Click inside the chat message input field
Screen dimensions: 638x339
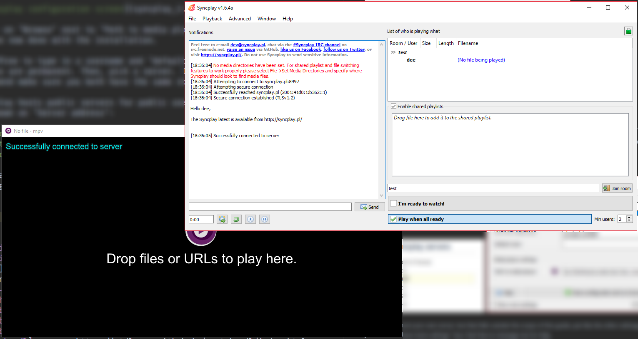click(x=270, y=206)
